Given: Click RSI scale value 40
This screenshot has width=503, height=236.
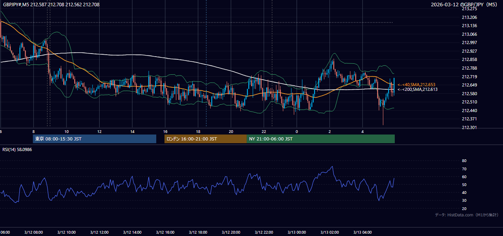Looking at the screenshot, I should click(x=464, y=192).
